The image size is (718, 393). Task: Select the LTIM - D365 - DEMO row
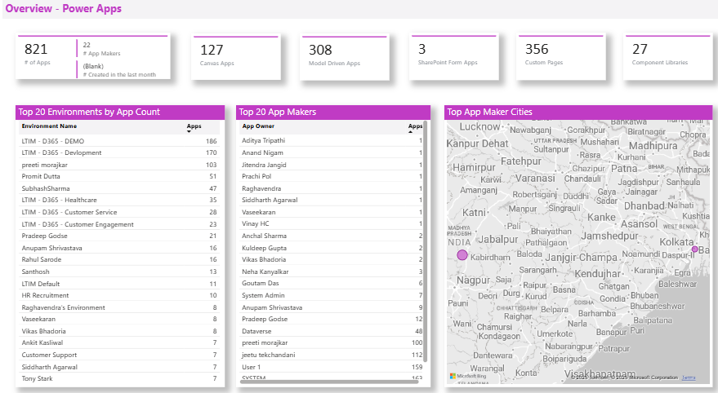[x=118, y=141]
